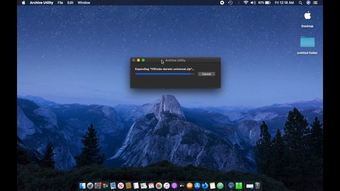Screen dimensions: 340x191
Task: Zoom the Archive Utility window with green button
Action: [143, 60]
